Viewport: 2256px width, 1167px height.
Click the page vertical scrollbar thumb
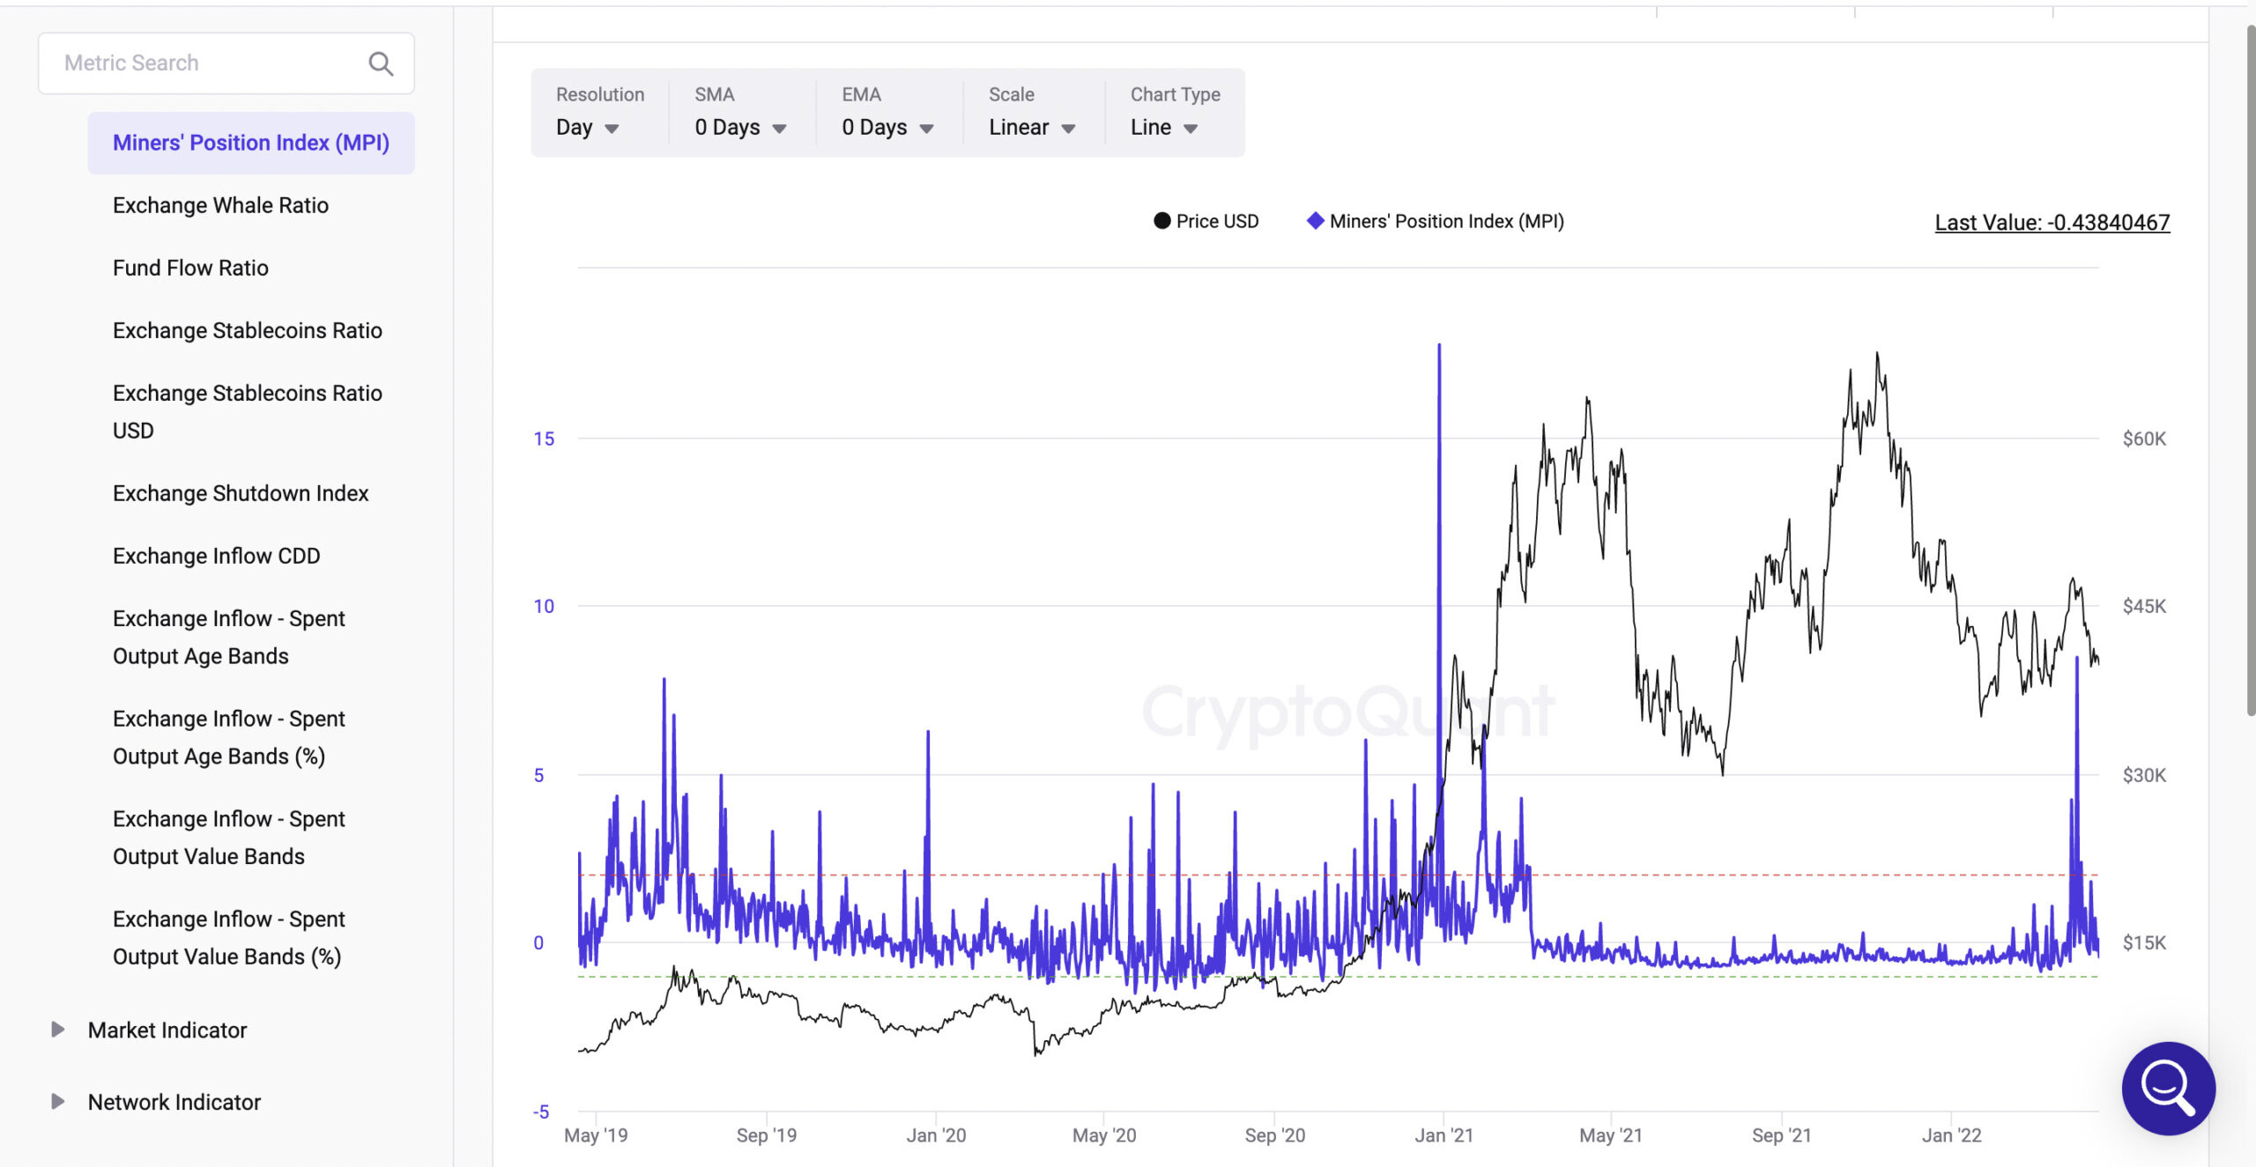(x=2250, y=370)
